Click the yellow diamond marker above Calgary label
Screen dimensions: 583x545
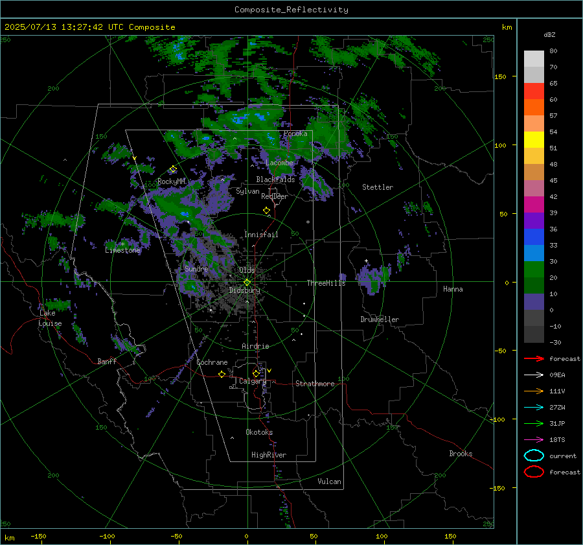click(256, 373)
